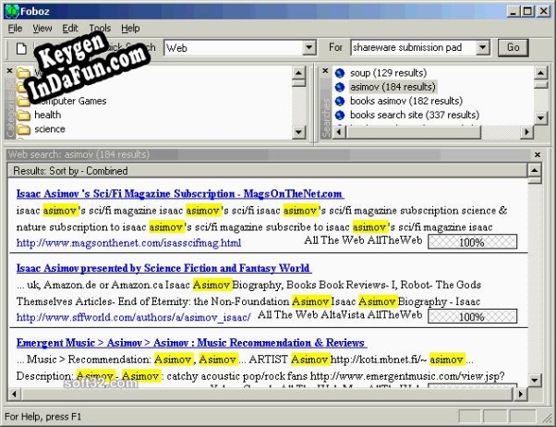Open the Help menu
This screenshot has height=427, width=556.
pyautogui.click(x=130, y=28)
